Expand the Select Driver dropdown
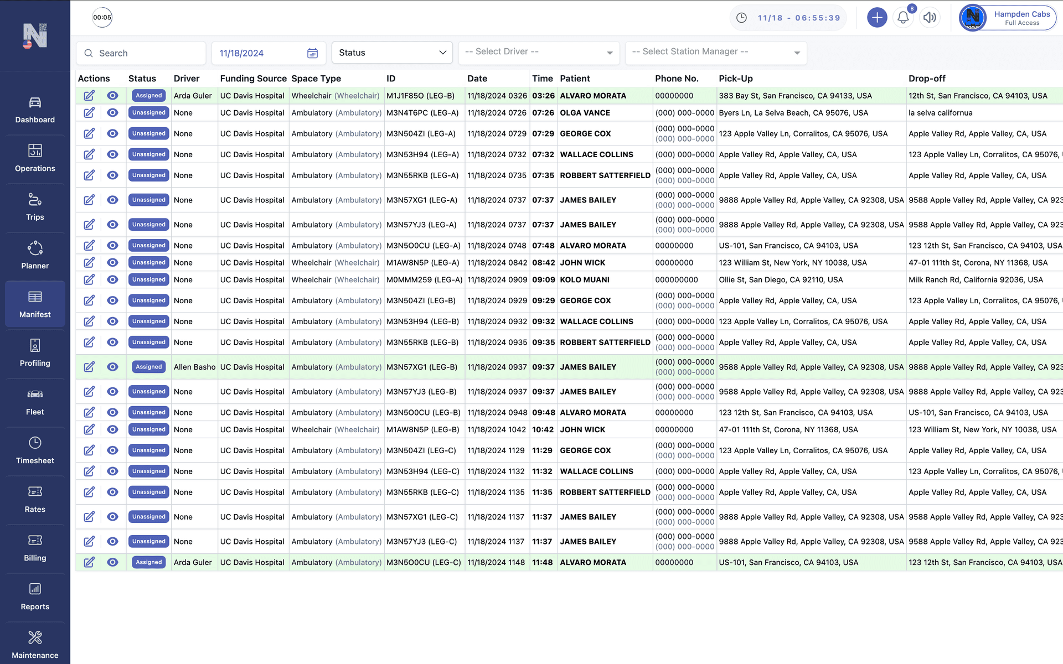1063x664 pixels. [539, 53]
